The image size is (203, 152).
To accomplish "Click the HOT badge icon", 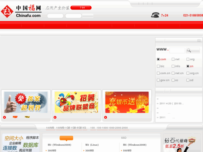I will point(15,117).
